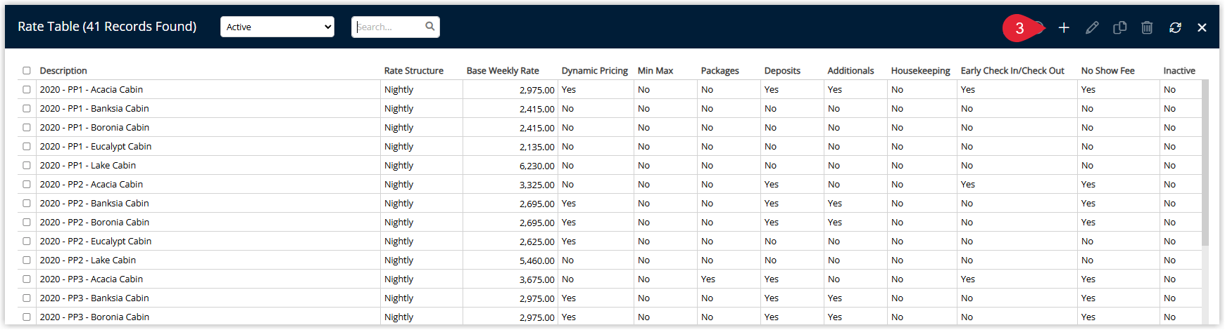
Task: Click Nightly in the PP1 Banksia Cabin row
Action: (399, 109)
